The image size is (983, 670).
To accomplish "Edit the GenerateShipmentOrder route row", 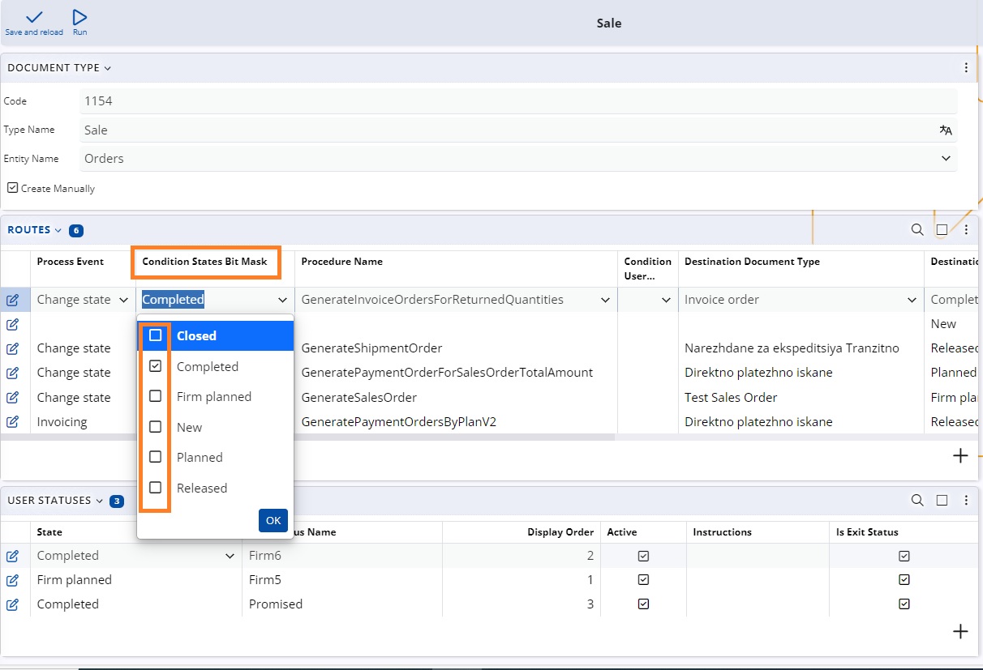I will point(13,348).
